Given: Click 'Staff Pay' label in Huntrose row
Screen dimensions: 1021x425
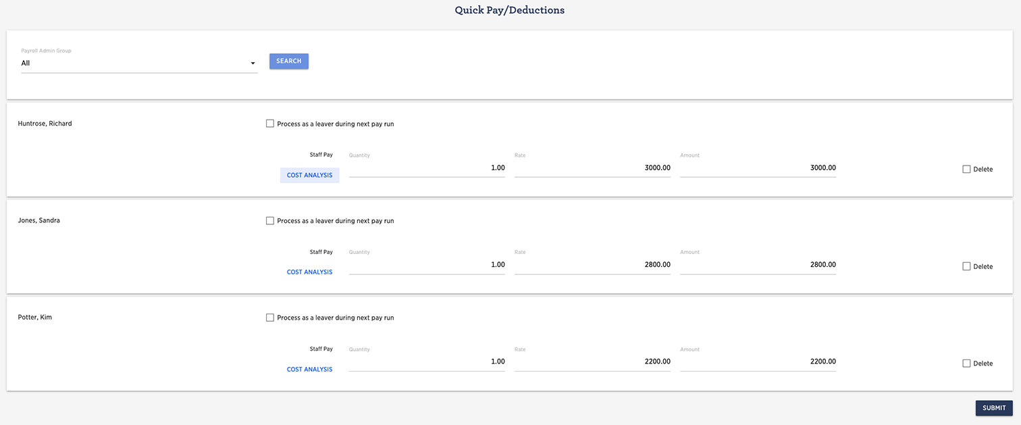Looking at the screenshot, I should click(321, 155).
